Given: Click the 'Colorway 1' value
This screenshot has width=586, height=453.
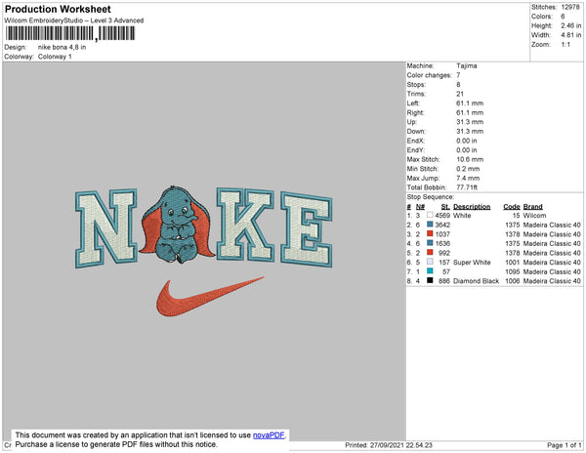Looking at the screenshot, I should pyautogui.click(x=55, y=57).
